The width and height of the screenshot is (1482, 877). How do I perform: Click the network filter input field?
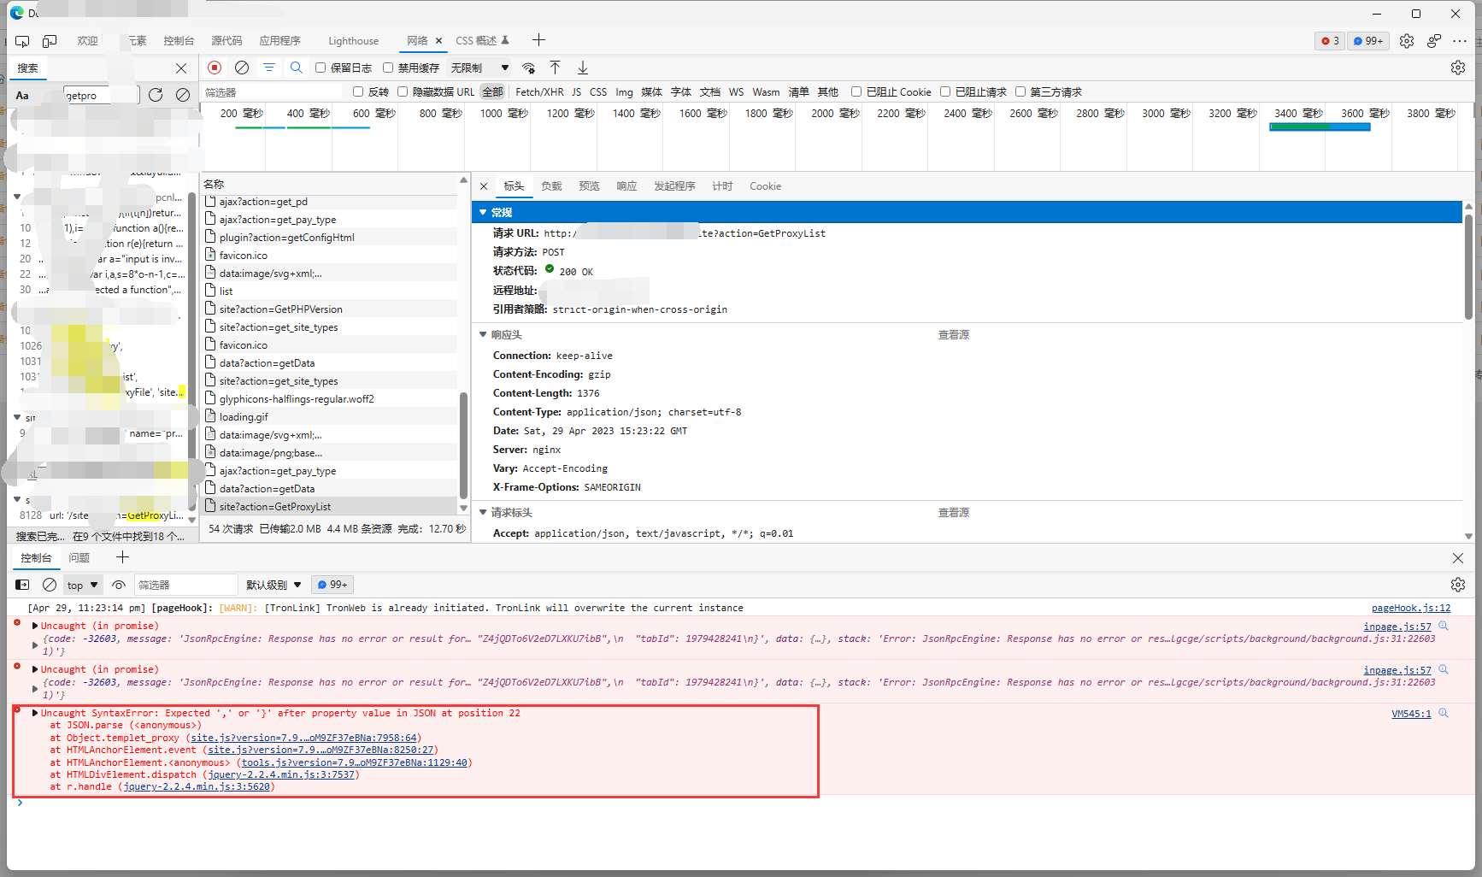pyautogui.click(x=273, y=92)
